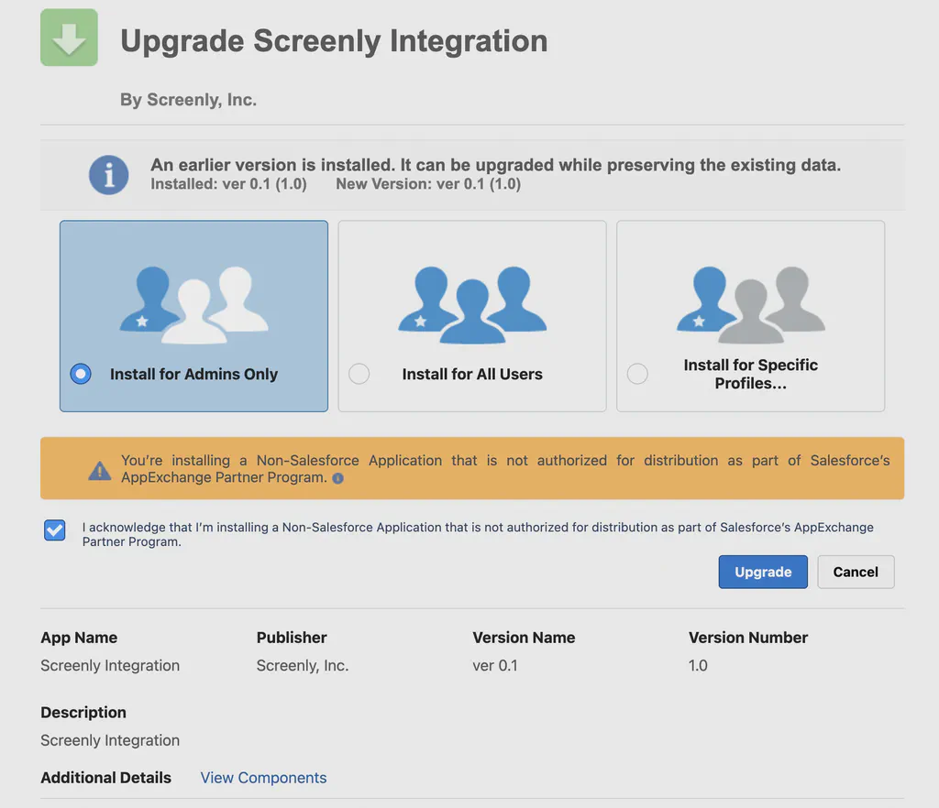Toggle the Non-Salesforce acknowledgement checkbox
The height and width of the screenshot is (808, 939).
54,530
